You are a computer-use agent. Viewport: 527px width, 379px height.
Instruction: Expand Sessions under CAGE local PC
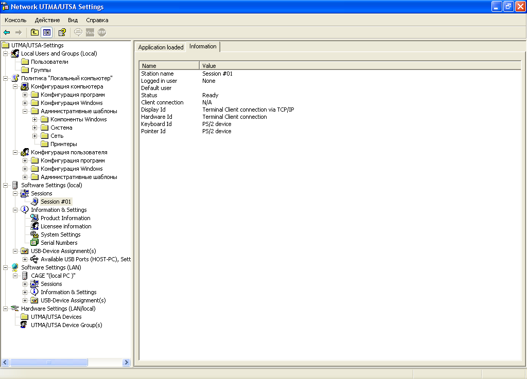point(25,284)
